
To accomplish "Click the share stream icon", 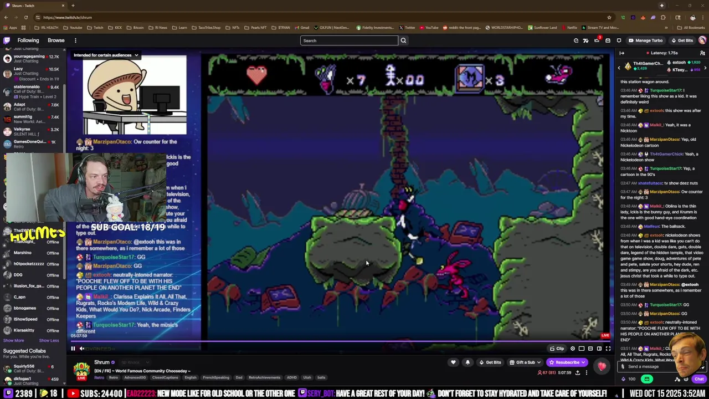I will (x=577, y=373).
